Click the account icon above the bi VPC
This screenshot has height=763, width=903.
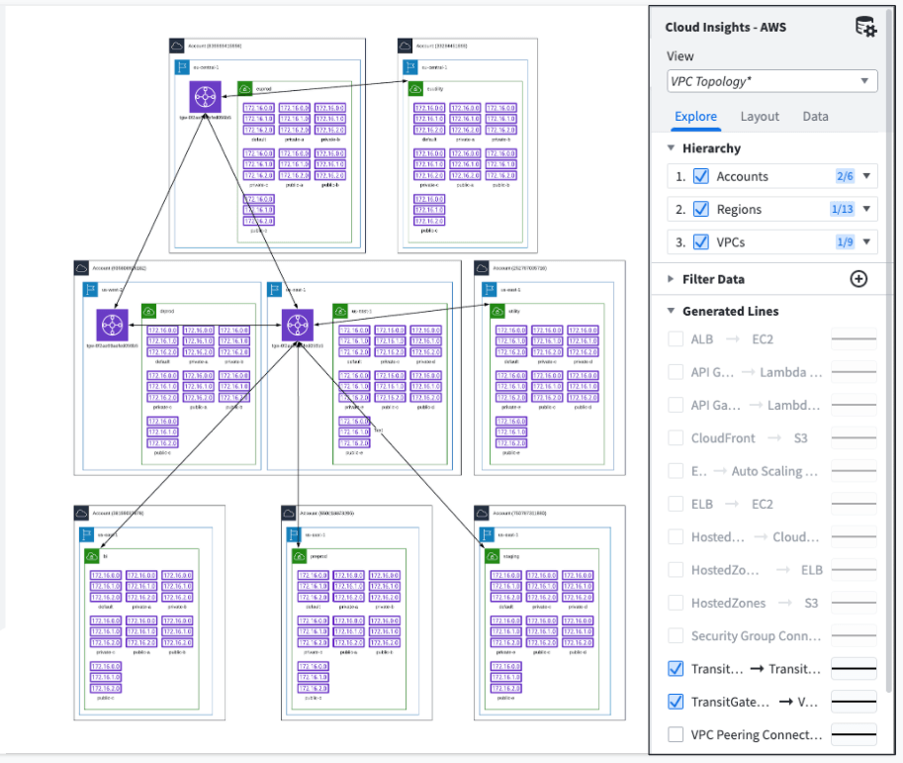[81, 513]
